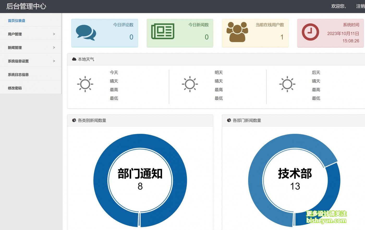
Task: Click the pie chart icon beside 各部门新闻数量
Action: pos(229,120)
